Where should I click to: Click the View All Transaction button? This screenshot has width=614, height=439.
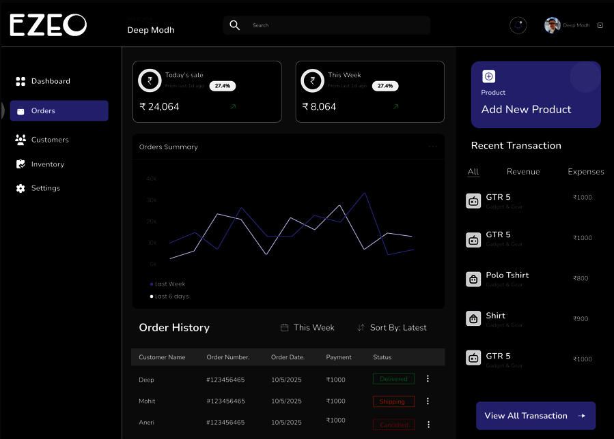[x=535, y=416]
